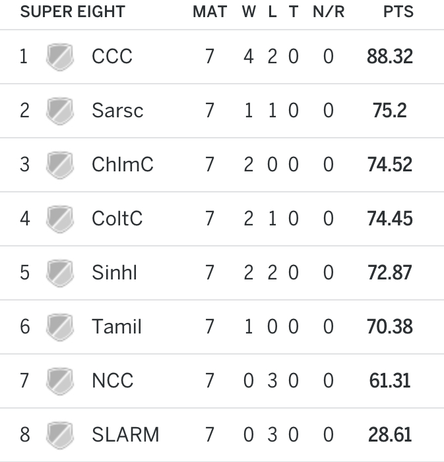
Task: Open the Tamil team page
Action: (117, 327)
